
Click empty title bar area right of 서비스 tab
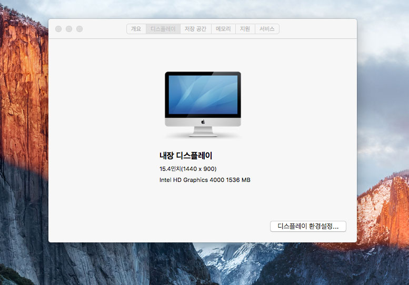click(316, 29)
